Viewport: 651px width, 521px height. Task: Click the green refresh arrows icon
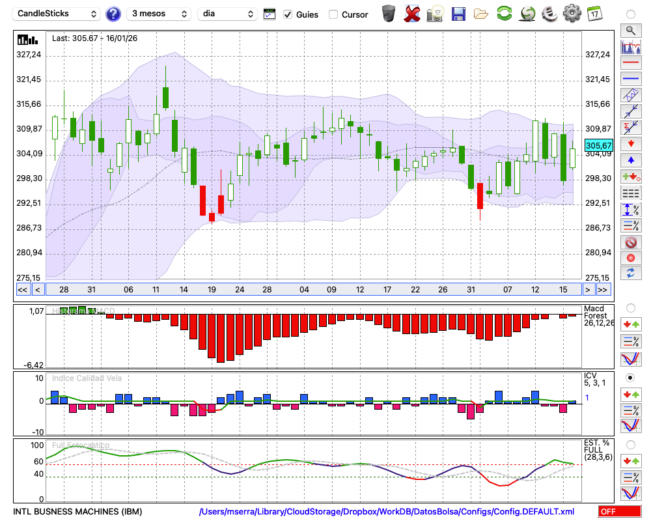tap(504, 13)
